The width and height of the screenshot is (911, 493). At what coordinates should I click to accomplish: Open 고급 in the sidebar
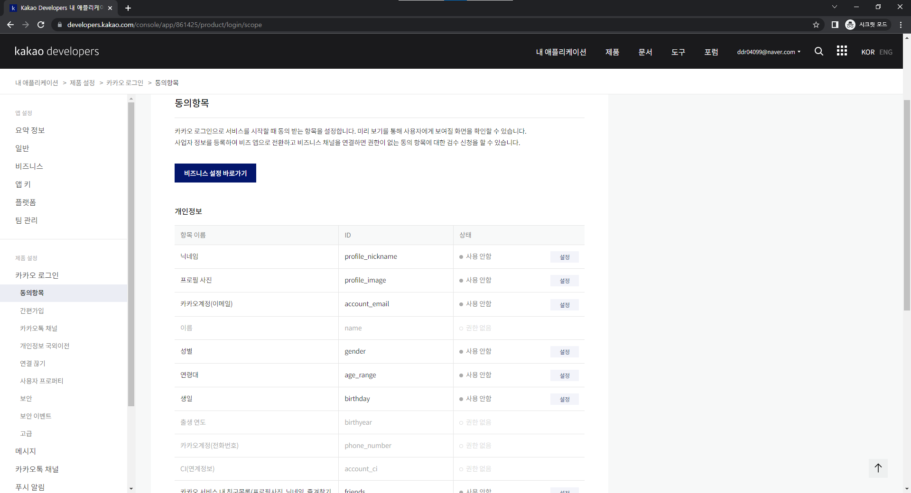26,434
